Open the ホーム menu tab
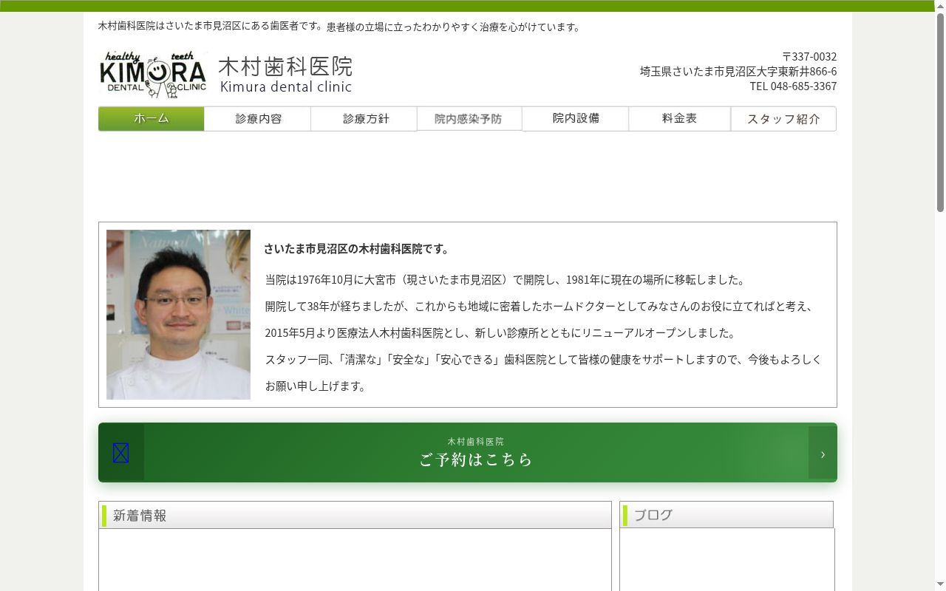This screenshot has width=946, height=591. (x=152, y=119)
